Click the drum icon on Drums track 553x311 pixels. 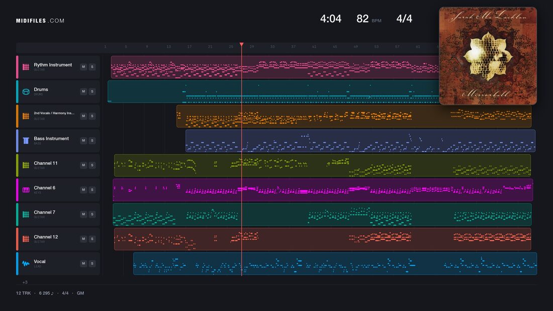tap(26, 91)
